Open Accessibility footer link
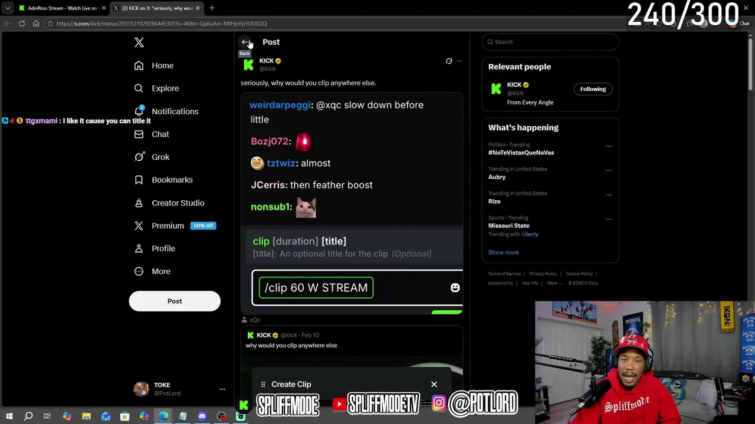Image resolution: width=755 pixels, height=424 pixels. [500, 283]
